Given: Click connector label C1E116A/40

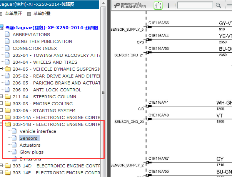Looking at the screenshot, I should [x=159, y=115].
